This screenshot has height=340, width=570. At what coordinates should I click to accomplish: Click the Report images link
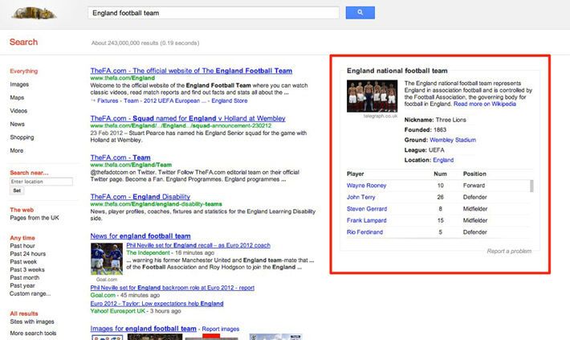point(220,329)
